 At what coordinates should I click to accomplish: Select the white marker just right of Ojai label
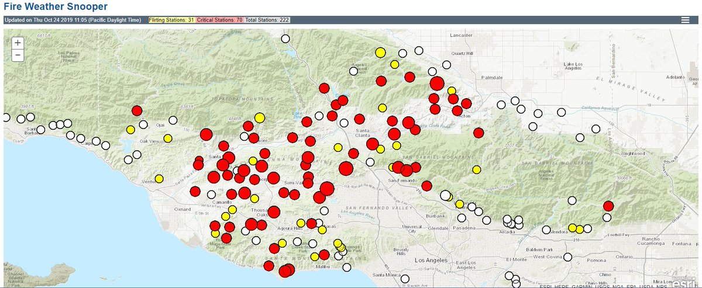point(173,120)
